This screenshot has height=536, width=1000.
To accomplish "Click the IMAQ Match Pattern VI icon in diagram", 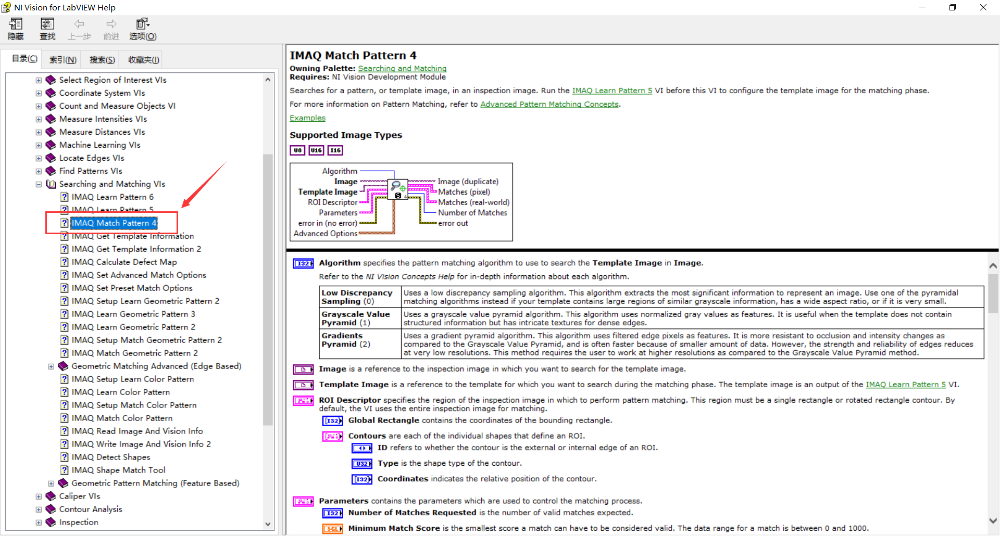I will click(x=398, y=189).
